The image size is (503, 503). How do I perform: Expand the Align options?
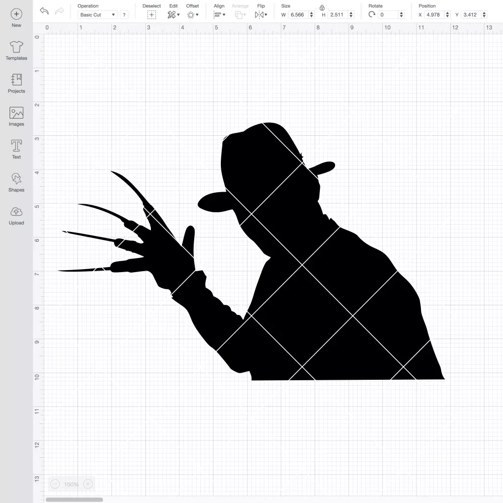(x=219, y=15)
